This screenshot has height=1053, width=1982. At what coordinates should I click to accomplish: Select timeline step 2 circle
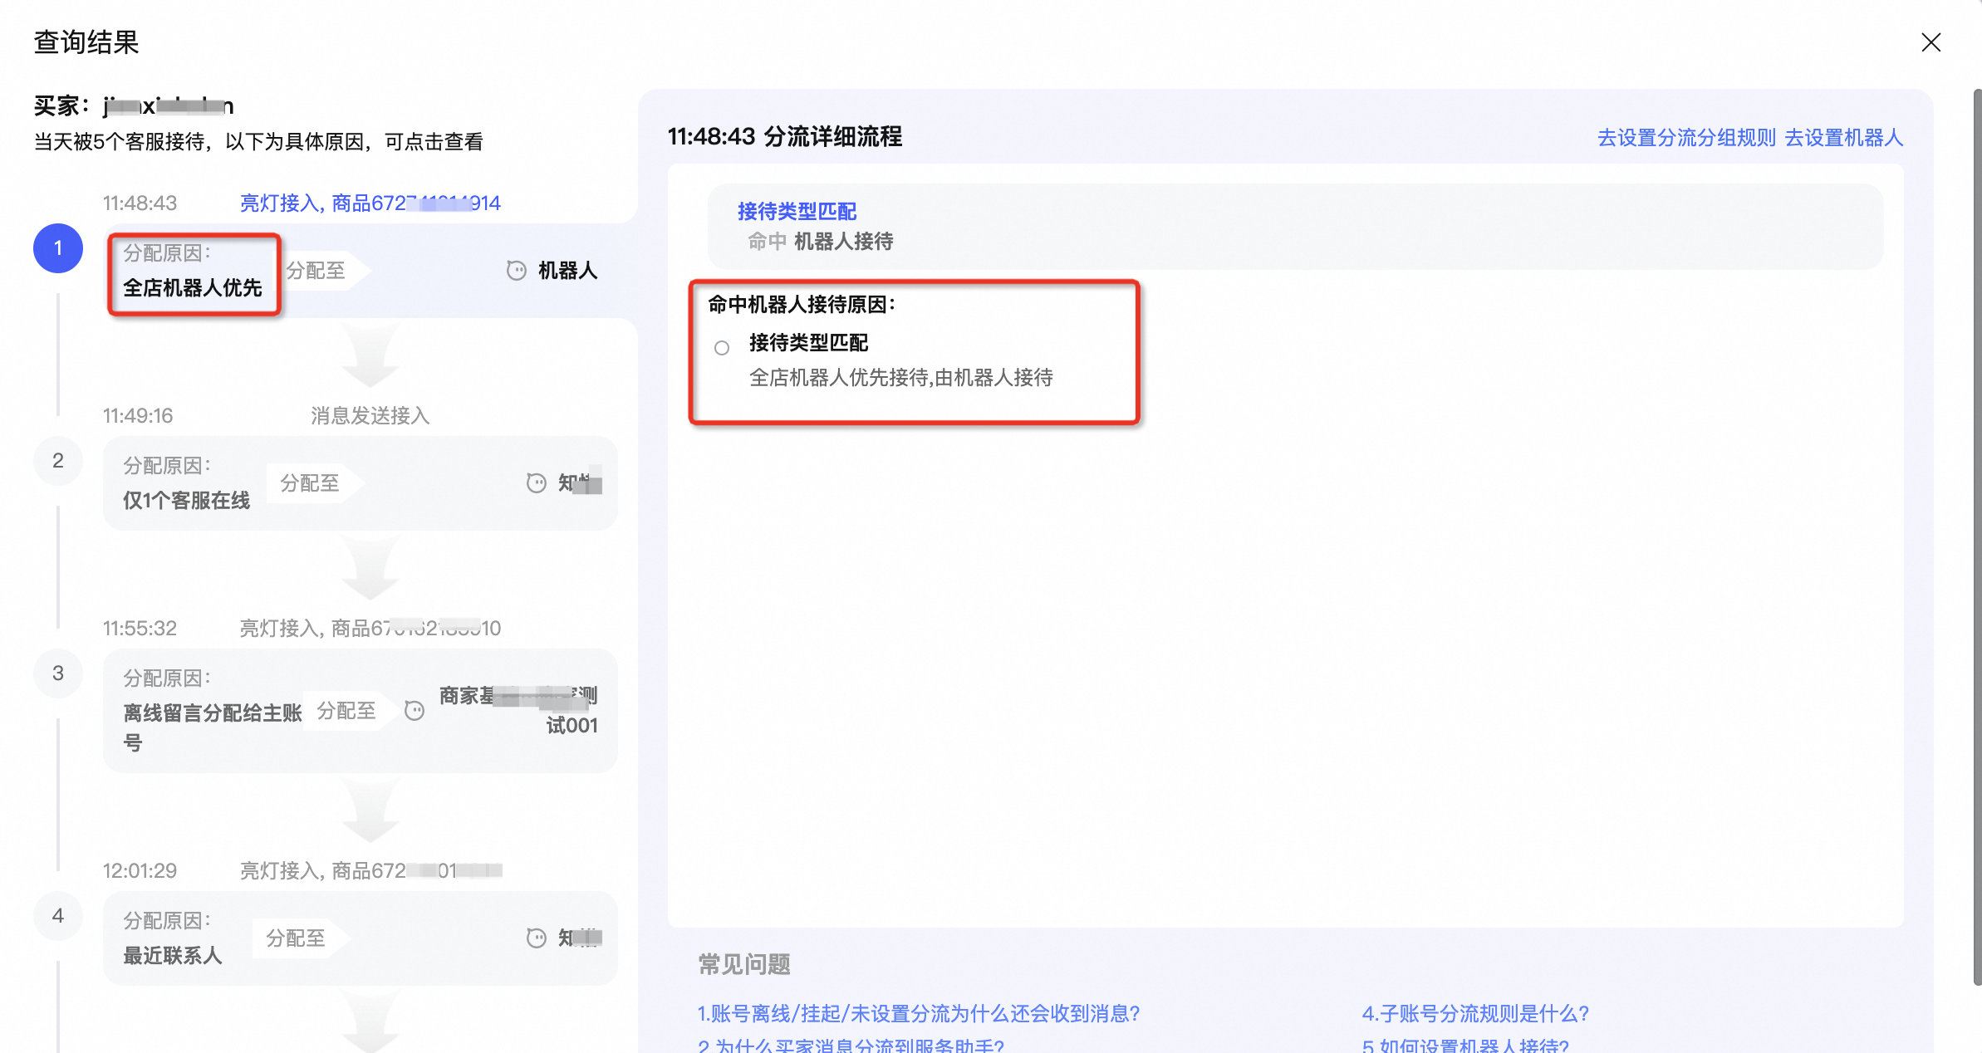click(58, 461)
